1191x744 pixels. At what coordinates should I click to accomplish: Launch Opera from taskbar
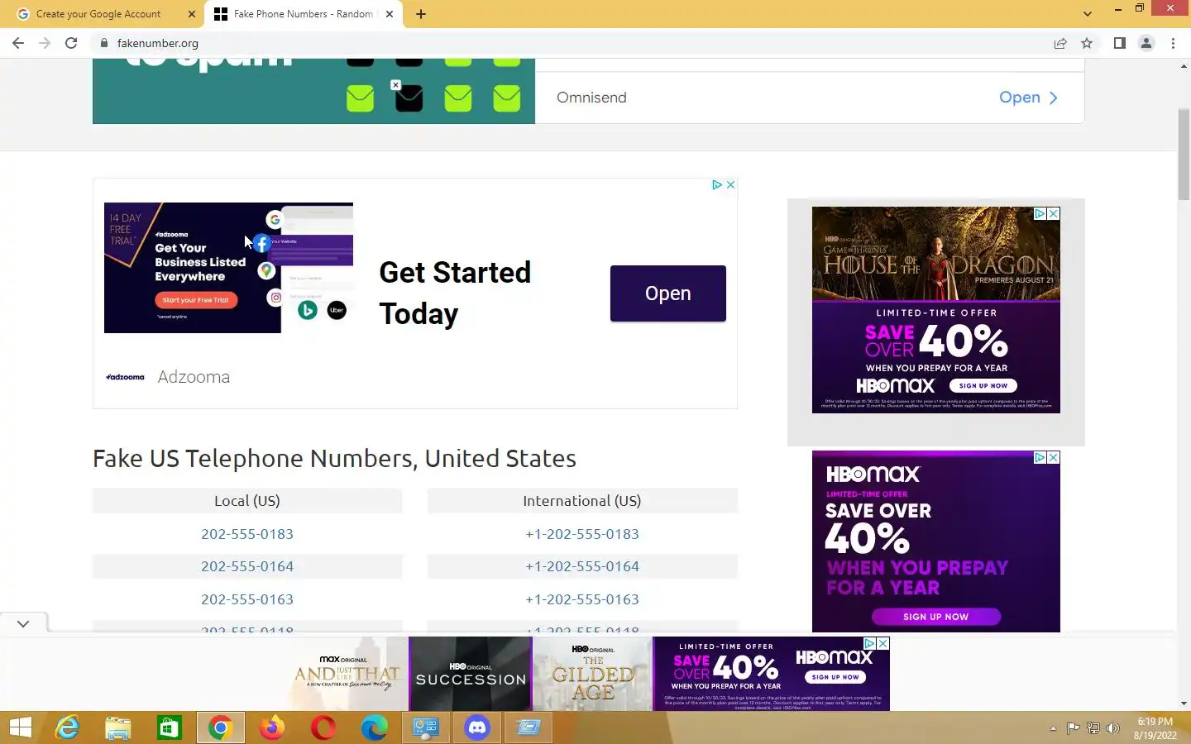coord(323,727)
